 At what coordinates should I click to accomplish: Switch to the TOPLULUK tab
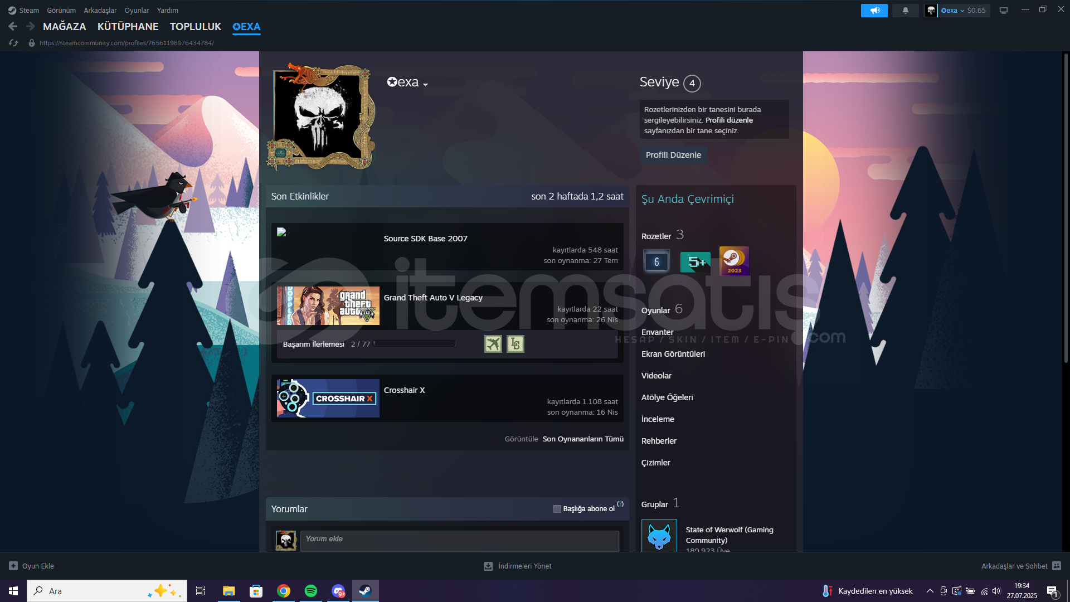coord(196,27)
